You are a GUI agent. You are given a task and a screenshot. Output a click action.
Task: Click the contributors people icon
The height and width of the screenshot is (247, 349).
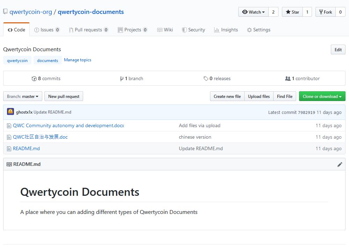pos(288,79)
